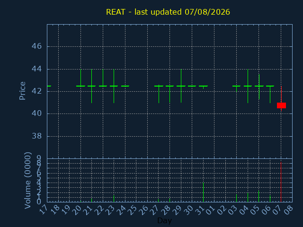Click the green volume bar on day 31

point(203,192)
